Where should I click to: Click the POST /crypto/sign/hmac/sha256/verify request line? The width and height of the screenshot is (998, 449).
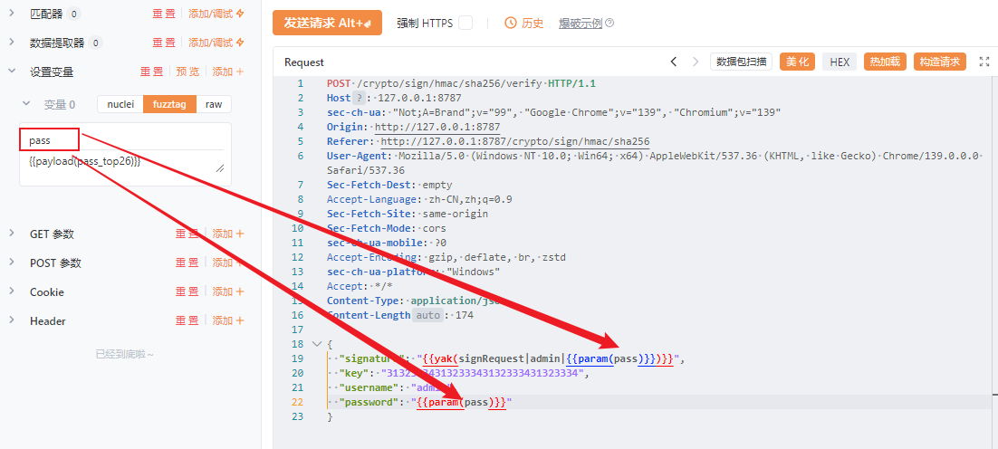(x=462, y=83)
